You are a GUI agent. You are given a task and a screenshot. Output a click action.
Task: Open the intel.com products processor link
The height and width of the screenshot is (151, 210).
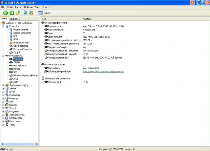103,72
